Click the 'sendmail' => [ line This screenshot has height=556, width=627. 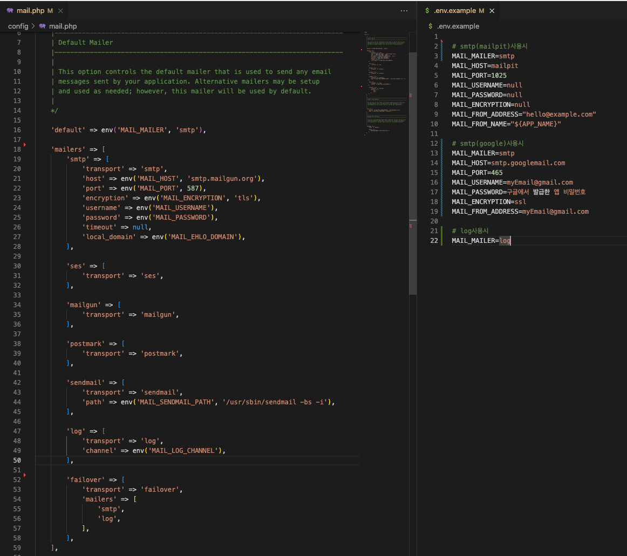(x=96, y=382)
